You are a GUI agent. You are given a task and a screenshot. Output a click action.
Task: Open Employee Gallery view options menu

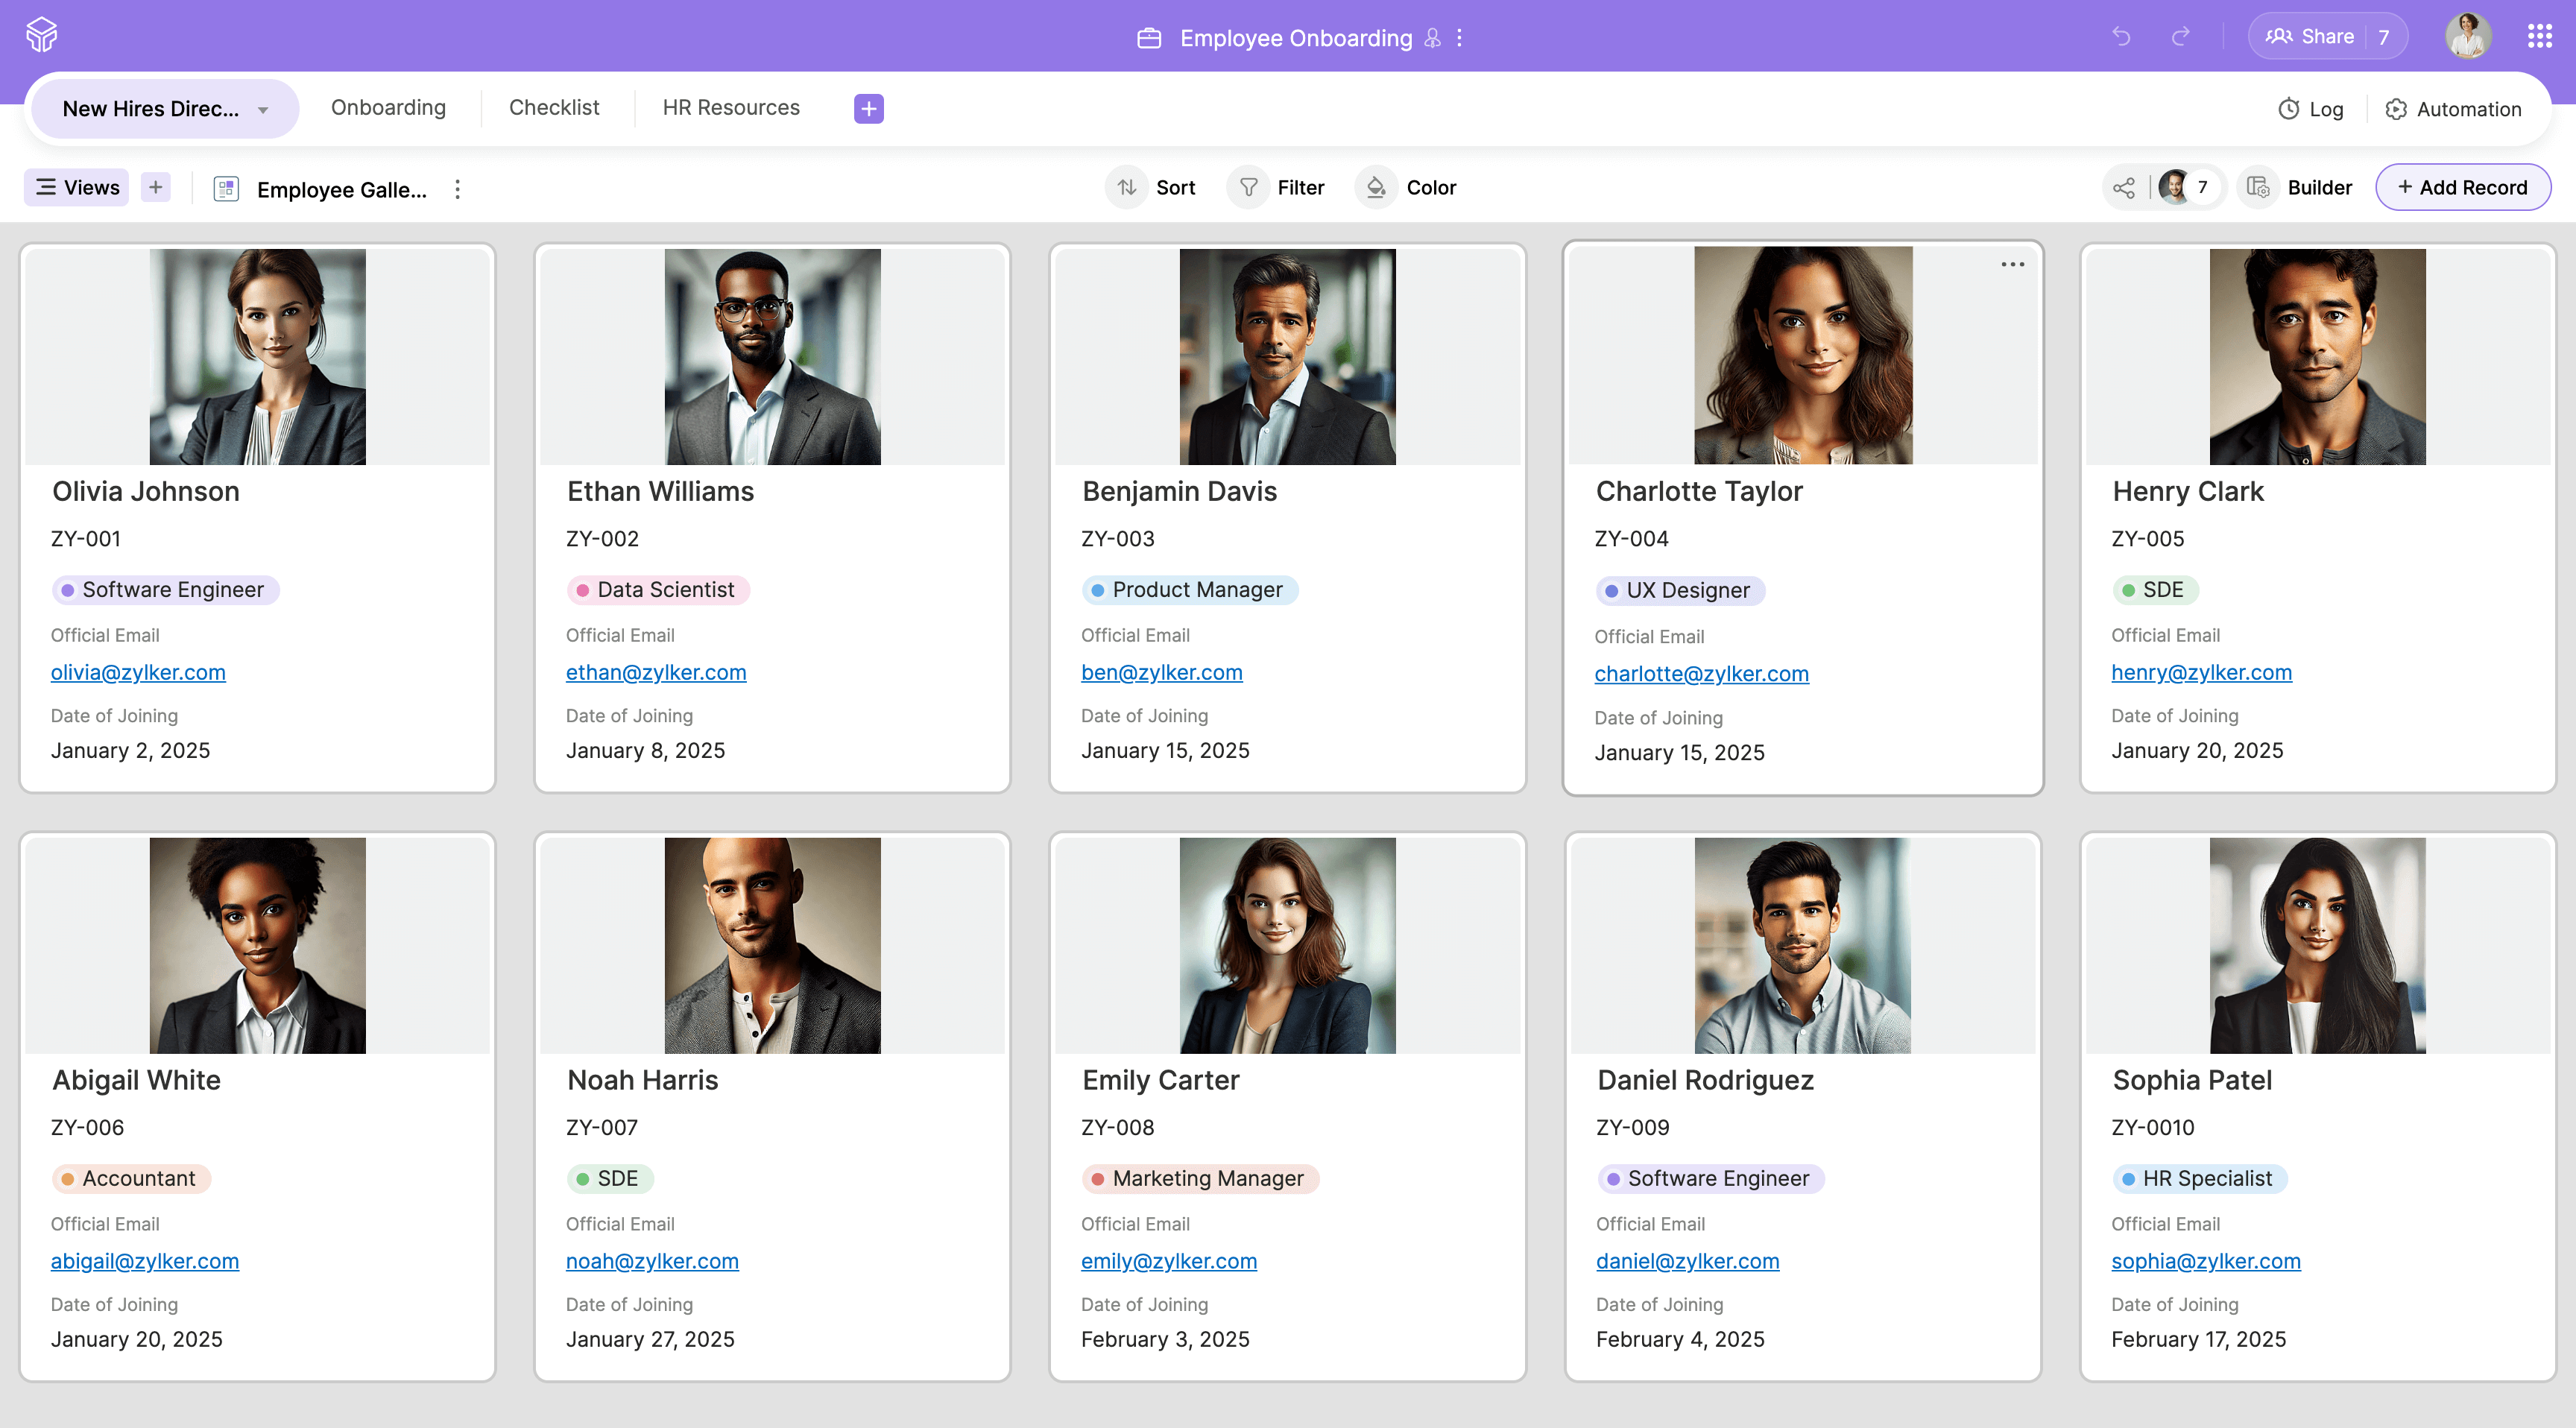coord(457,189)
